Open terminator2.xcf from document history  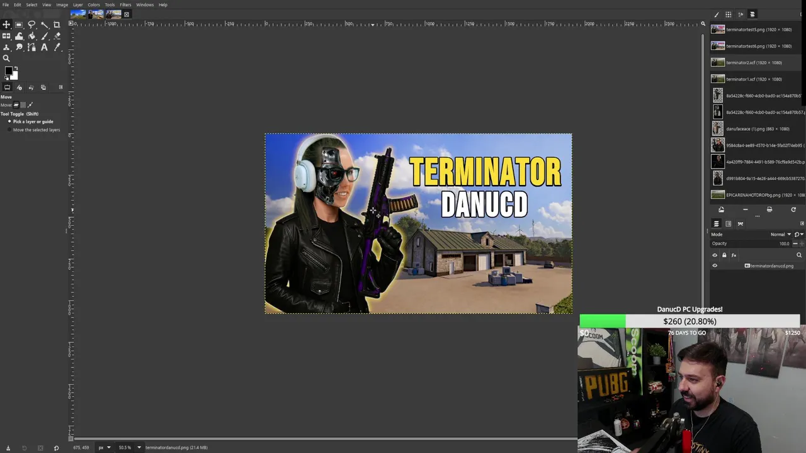tap(755, 62)
